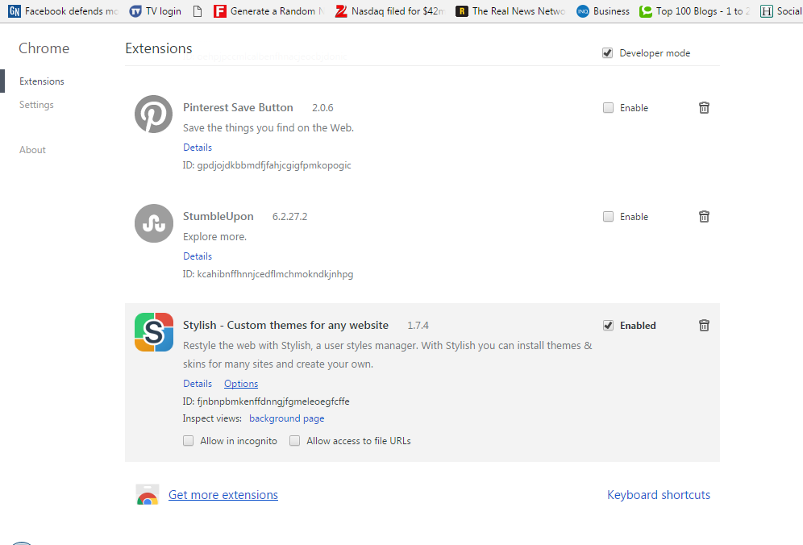Open Details for StumbleUpon
The width and height of the screenshot is (803, 545).
point(198,256)
